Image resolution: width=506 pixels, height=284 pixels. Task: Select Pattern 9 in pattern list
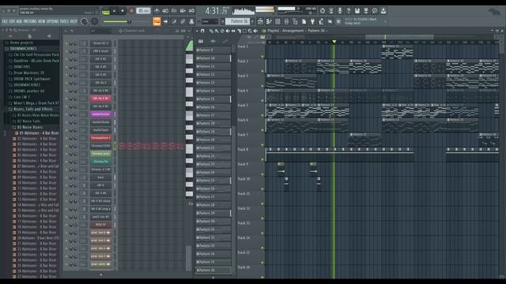pos(213,50)
